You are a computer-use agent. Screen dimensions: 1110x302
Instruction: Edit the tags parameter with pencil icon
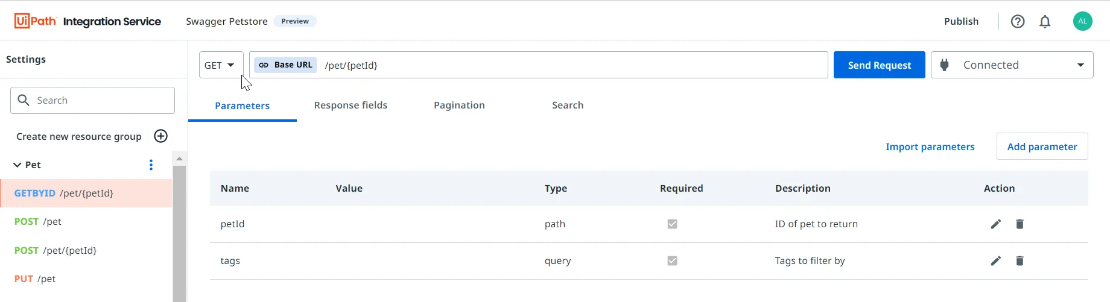995,261
